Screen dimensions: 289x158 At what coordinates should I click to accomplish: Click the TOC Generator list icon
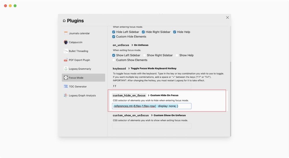pyautogui.click(x=66, y=87)
